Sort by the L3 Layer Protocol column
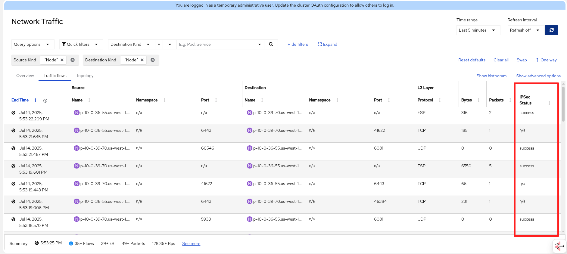Viewport: 567px width, 254px height. click(x=440, y=100)
